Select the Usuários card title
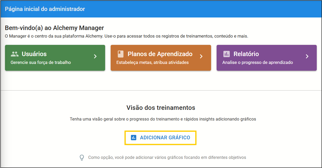This screenshot has width=322, height=168. (x=34, y=54)
